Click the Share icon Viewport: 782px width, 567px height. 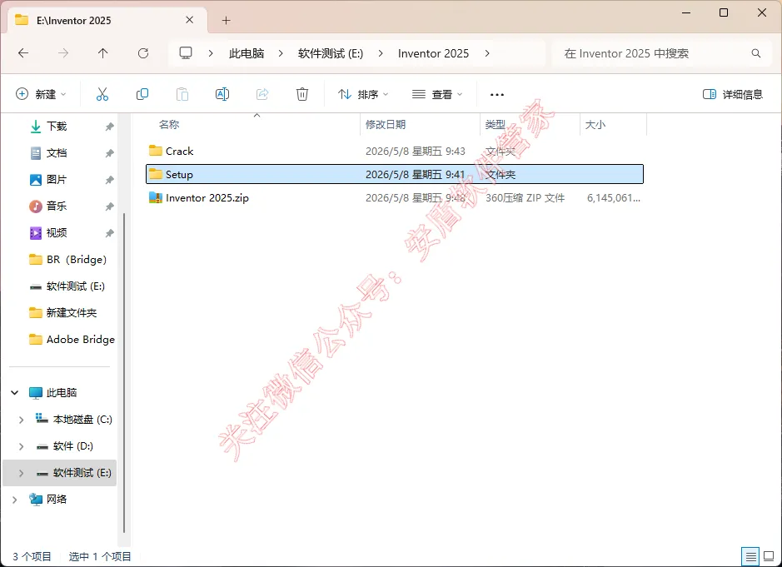(x=262, y=94)
